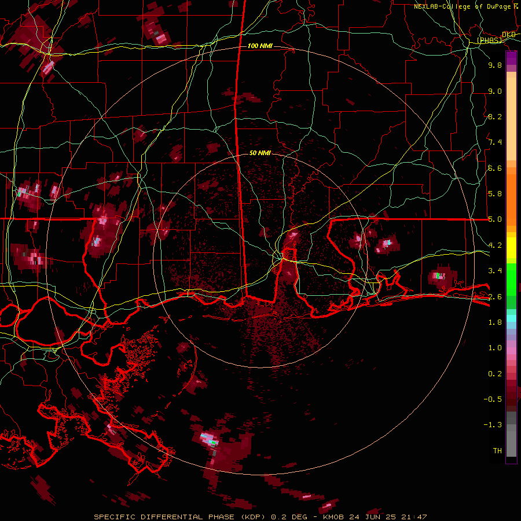Click the 1.0 scale value
521x521 pixels.
click(x=495, y=348)
